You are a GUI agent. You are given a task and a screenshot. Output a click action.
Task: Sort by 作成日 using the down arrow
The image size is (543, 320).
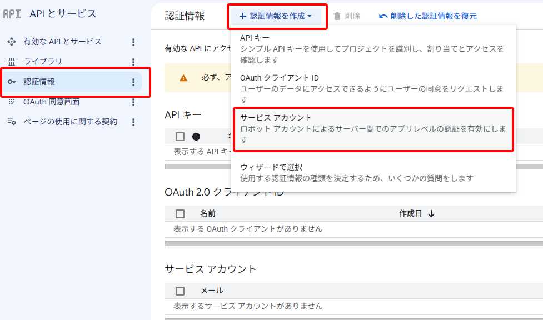click(431, 214)
